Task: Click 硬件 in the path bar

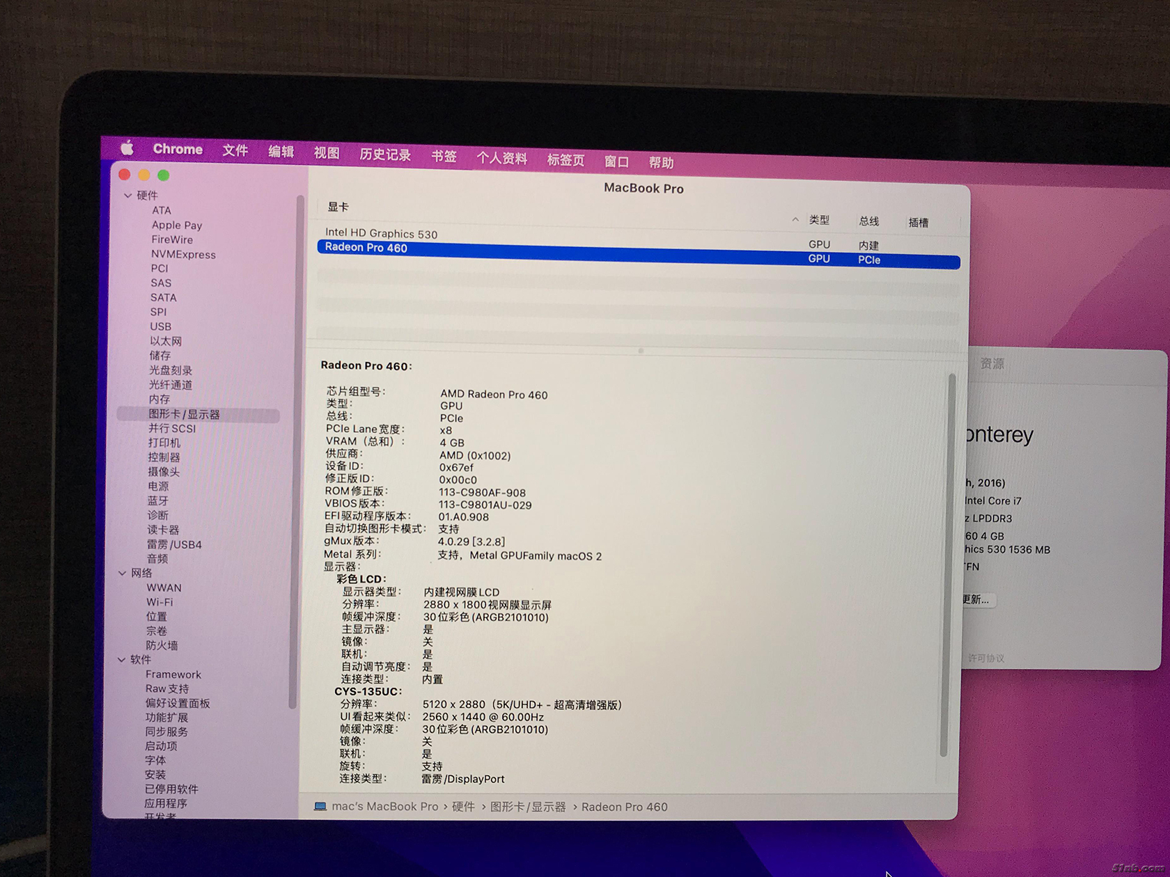Action: tap(463, 807)
